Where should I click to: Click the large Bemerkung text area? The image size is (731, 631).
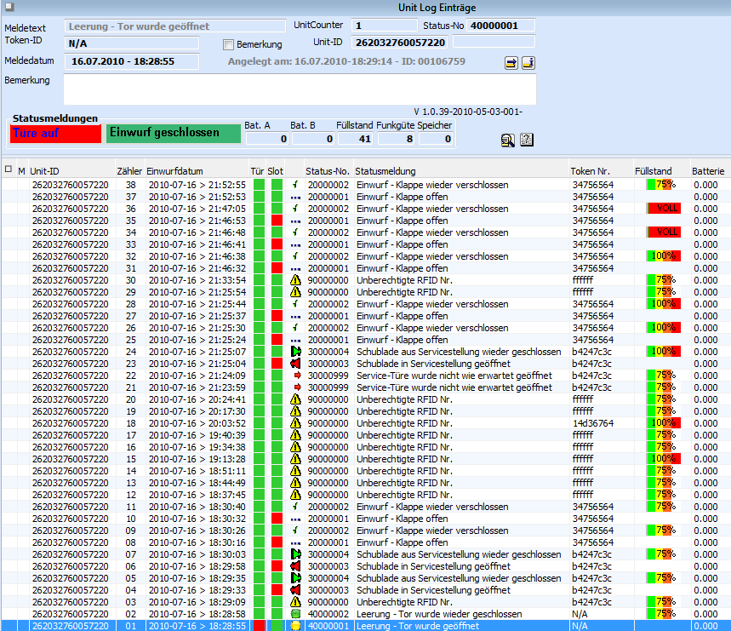pyautogui.click(x=300, y=89)
